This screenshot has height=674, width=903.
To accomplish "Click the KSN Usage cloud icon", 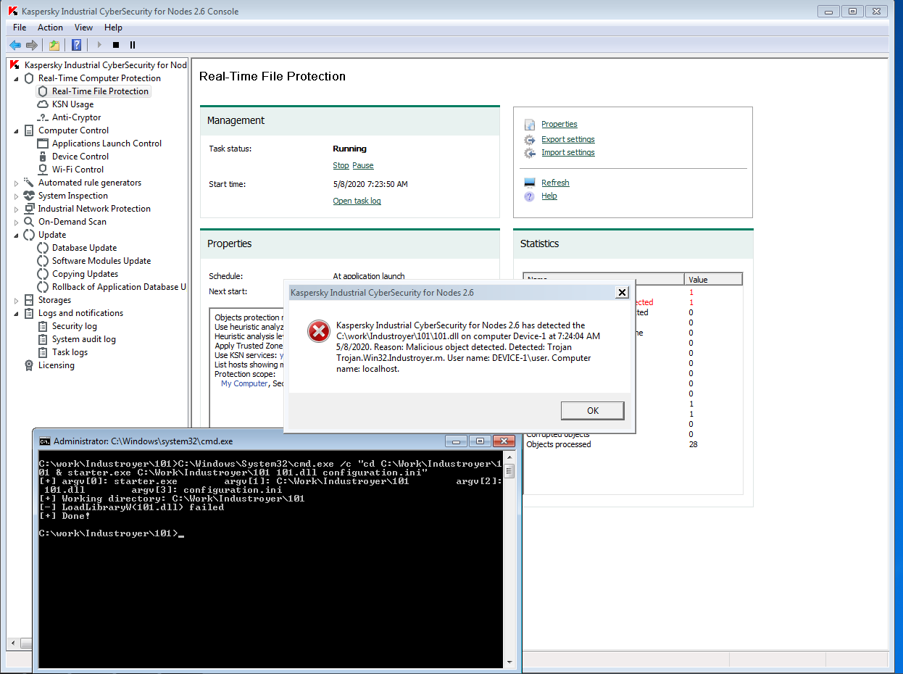I will coord(43,104).
